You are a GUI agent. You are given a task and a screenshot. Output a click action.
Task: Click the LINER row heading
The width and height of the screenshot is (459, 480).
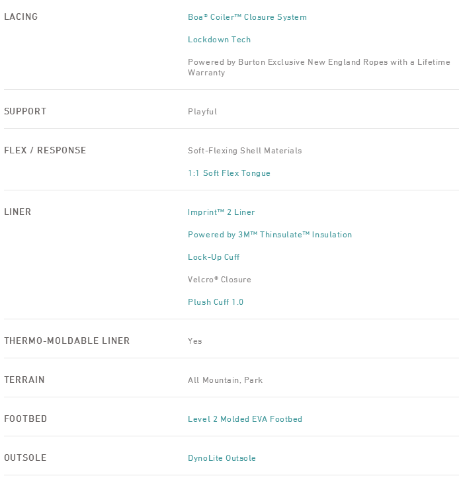coord(18,212)
